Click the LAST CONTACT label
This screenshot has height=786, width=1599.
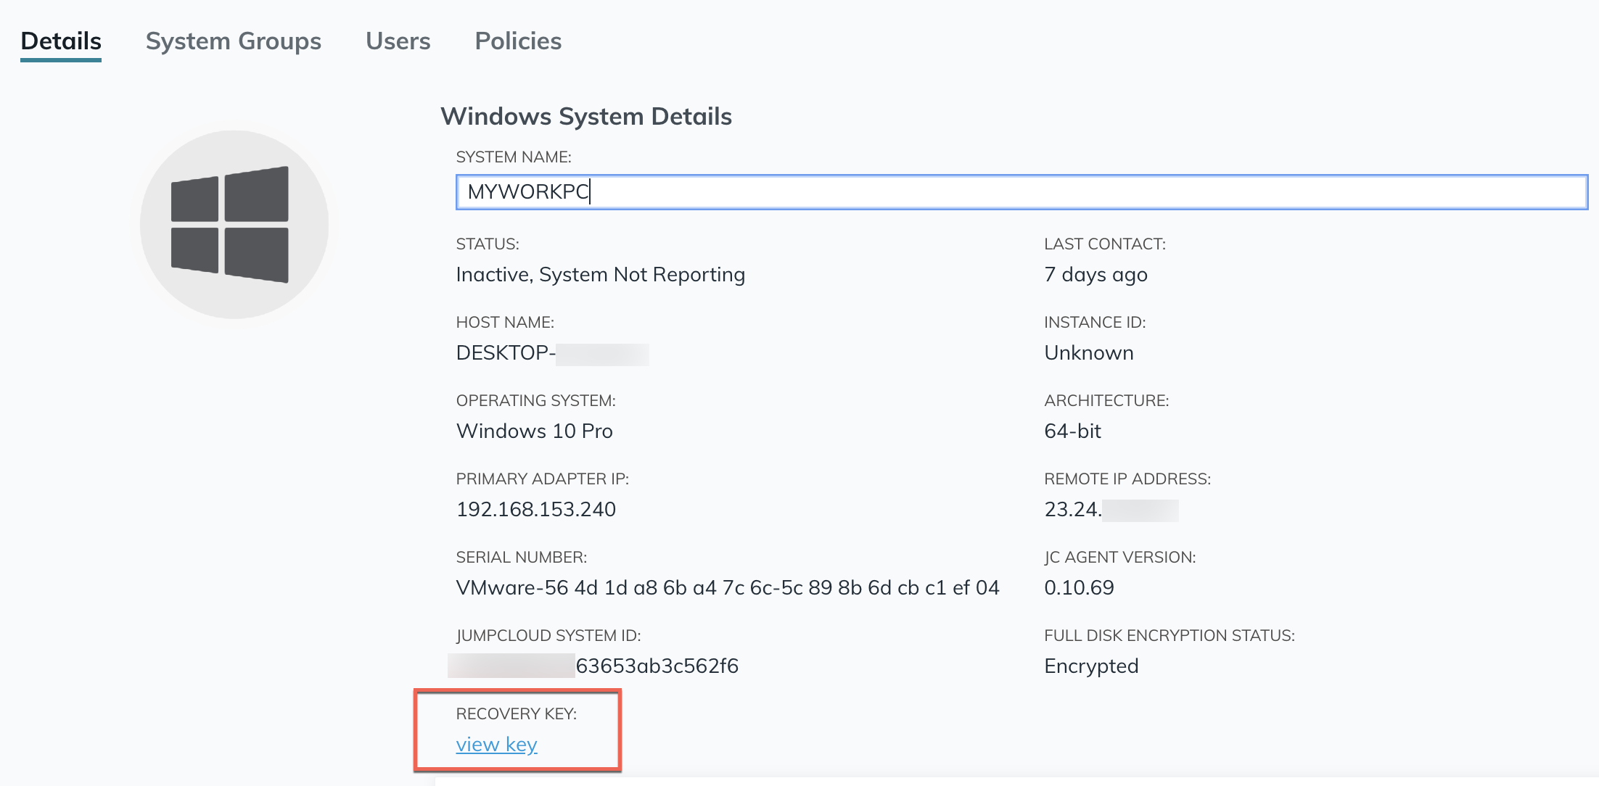(1105, 244)
